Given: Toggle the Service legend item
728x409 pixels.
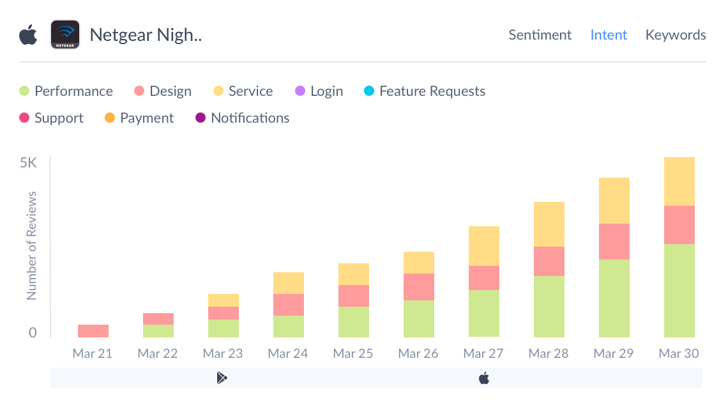Looking at the screenshot, I should [x=243, y=91].
